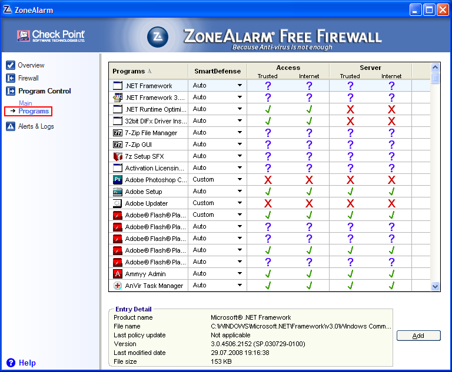Click the Server column header
This screenshot has width=452, height=372.
coord(370,68)
